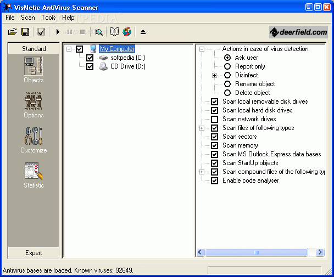Switch to the Expert mode tab
Screen dimensions: 334x277
tap(34, 252)
